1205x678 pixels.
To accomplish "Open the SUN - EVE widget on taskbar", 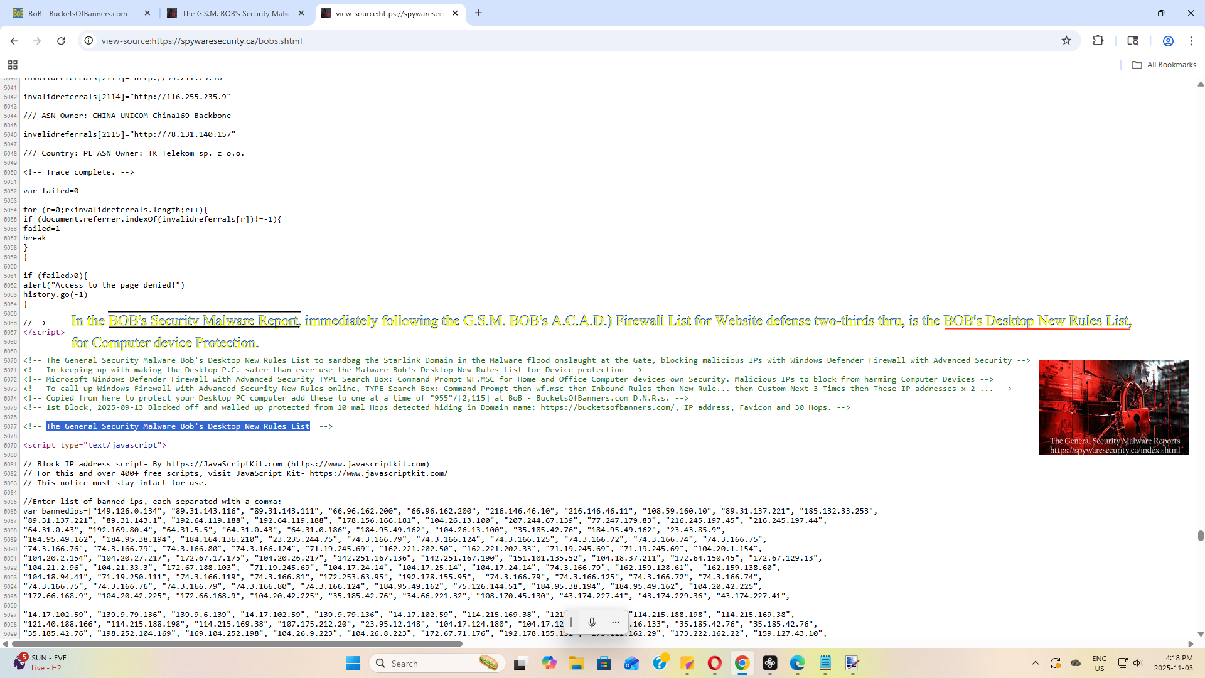I will click(40, 663).
